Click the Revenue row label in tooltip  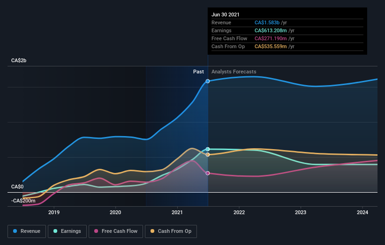(221, 22)
